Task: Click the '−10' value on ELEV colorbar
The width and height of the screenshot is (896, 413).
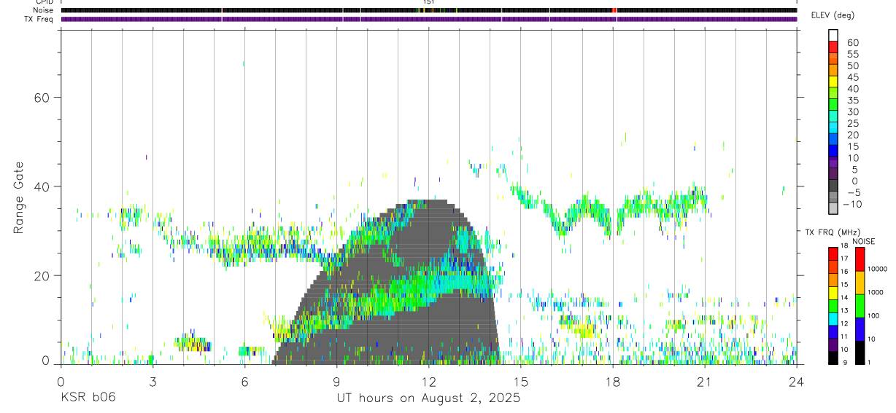Action: 854,204
